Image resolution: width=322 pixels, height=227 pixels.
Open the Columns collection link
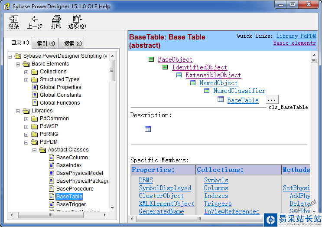pos(216,188)
